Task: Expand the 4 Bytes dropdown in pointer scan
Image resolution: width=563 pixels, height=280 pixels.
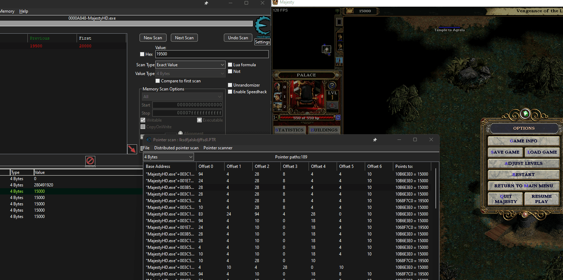Action: [169, 157]
